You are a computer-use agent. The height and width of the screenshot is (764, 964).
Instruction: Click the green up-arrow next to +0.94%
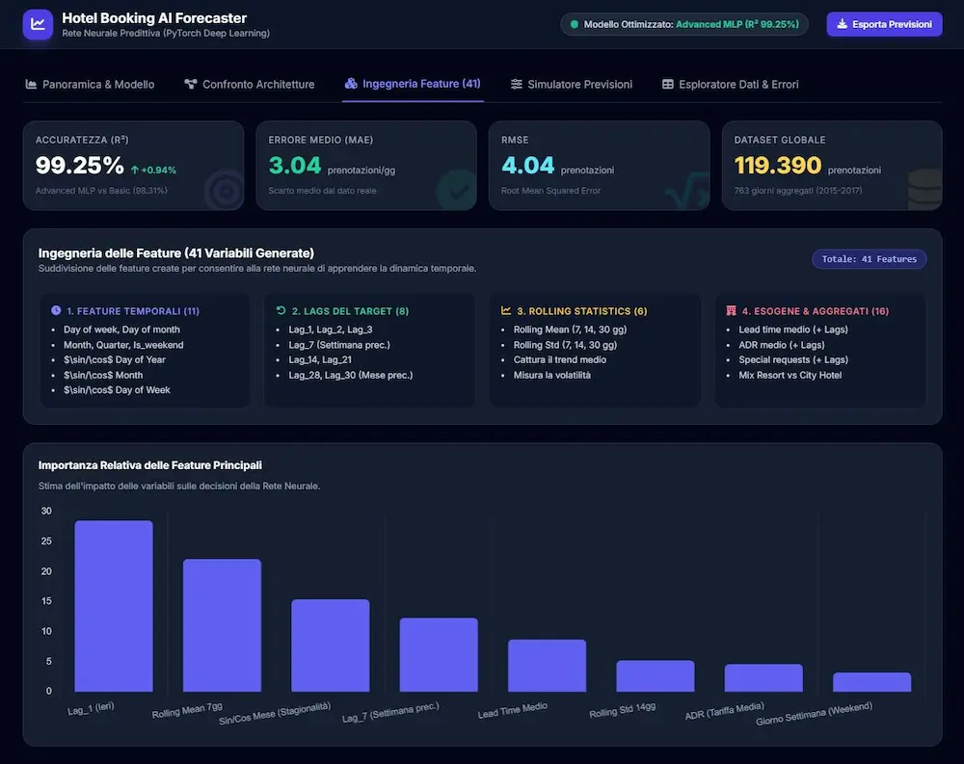tap(135, 171)
